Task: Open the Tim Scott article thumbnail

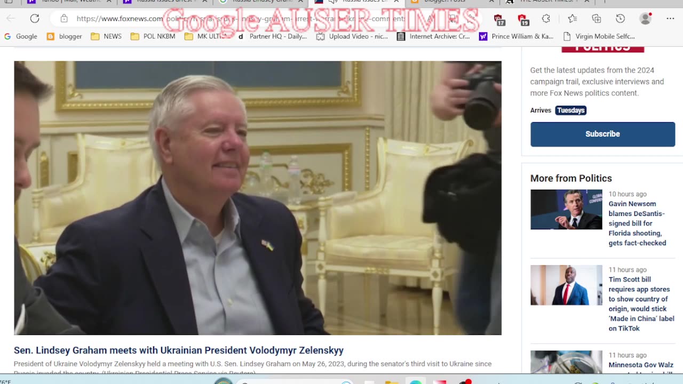Action: (566, 285)
